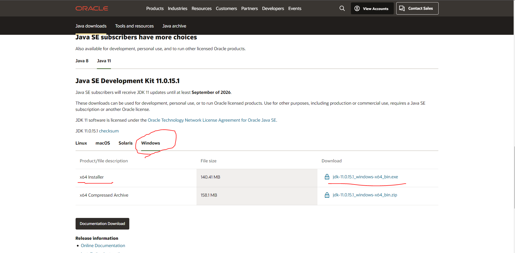The image size is (515, 253).
Task: Open the Developers menu
Action: (x=273, y=8)
